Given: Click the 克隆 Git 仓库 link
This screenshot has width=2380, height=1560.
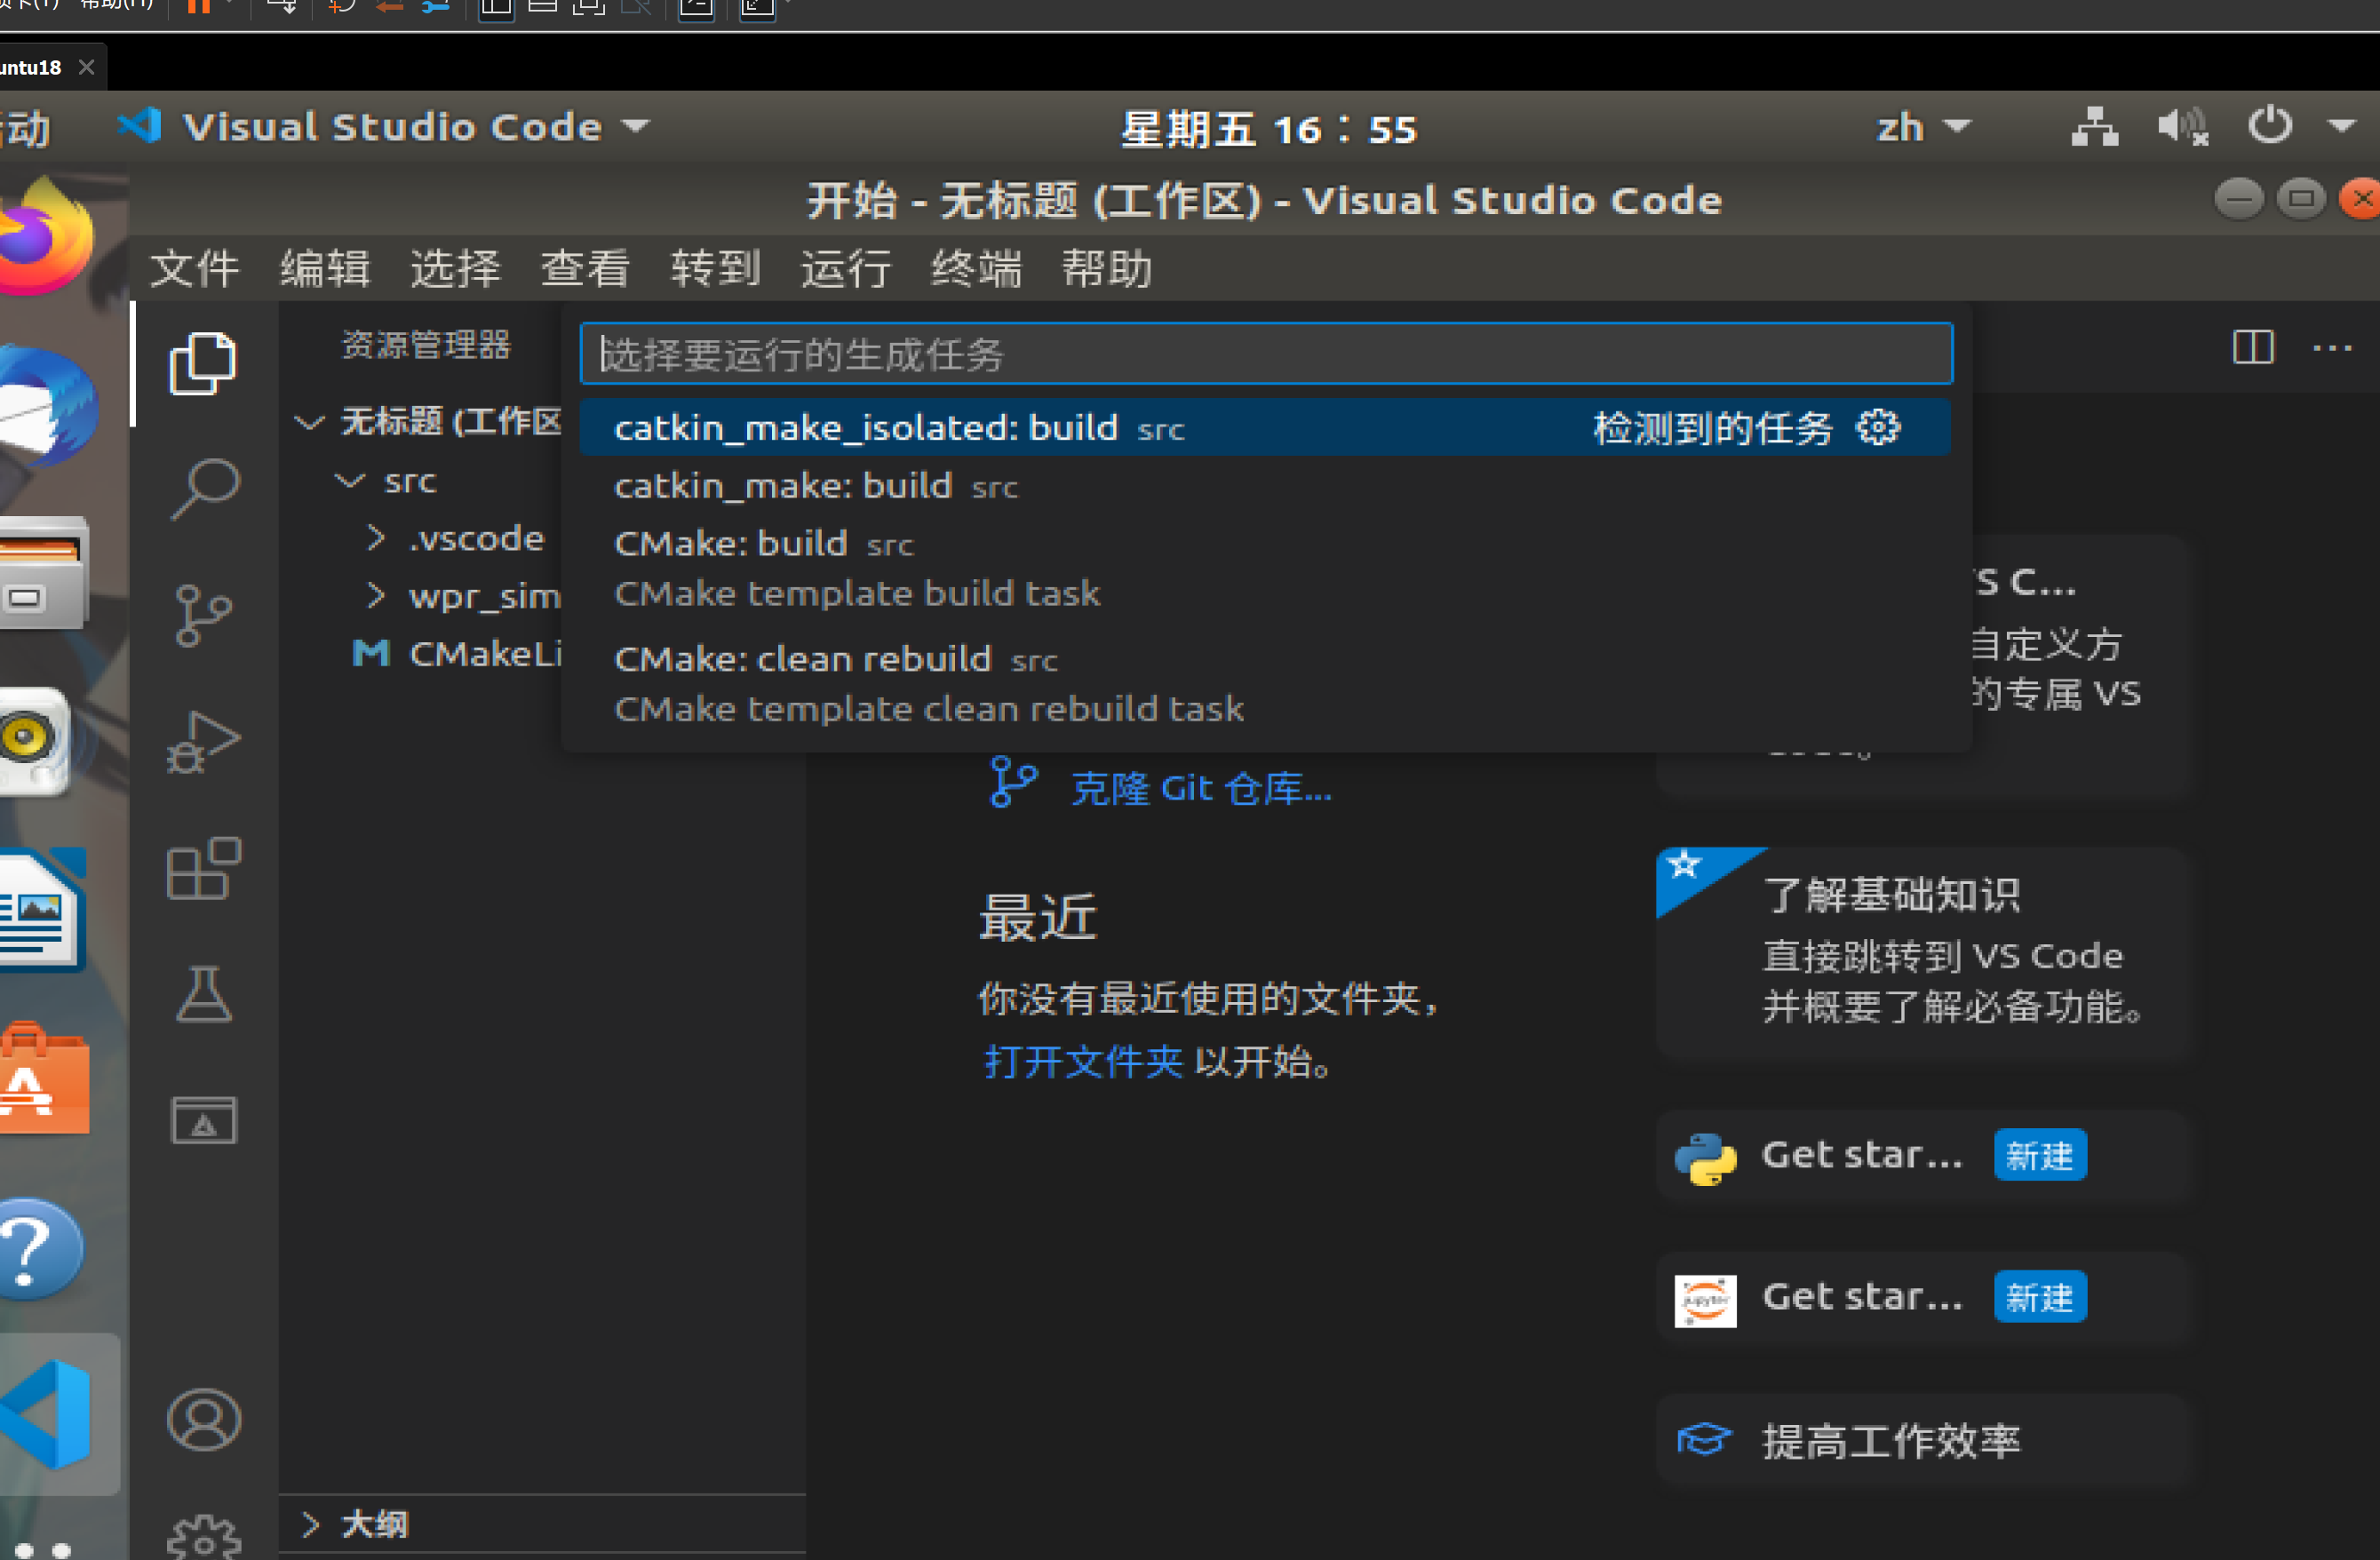Looking at the screenshot, I should 1201,788.
